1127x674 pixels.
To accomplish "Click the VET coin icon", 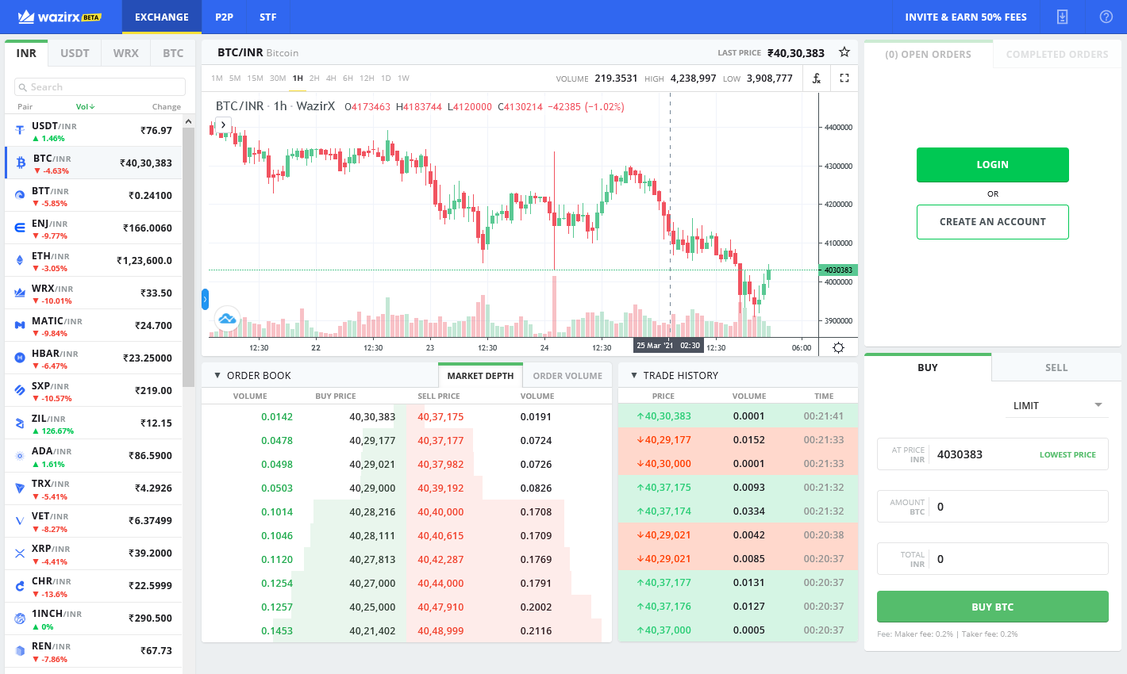I will coord(20,520).
